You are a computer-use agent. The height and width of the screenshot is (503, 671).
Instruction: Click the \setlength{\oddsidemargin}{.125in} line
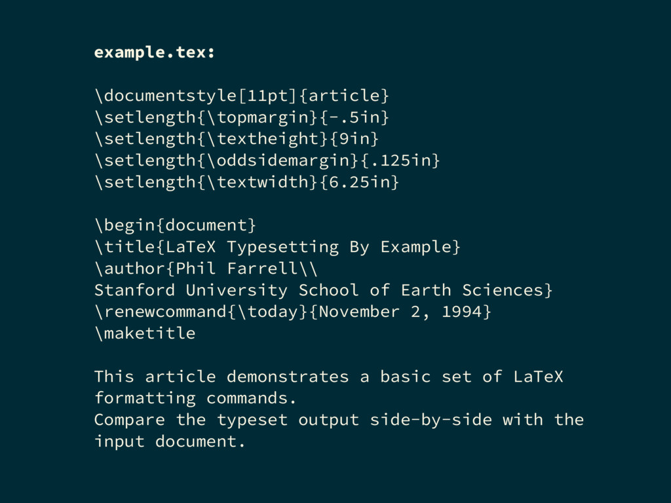267,160
